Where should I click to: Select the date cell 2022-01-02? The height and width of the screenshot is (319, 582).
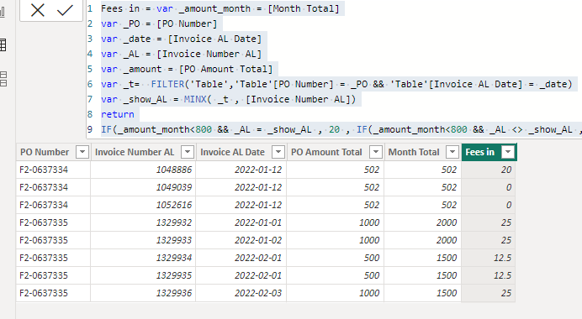pyautogui.click(x=241, y=240)
